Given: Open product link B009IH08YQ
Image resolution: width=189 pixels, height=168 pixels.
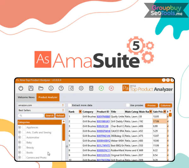Looking at the screenshot, I should (x=103, y=141).
